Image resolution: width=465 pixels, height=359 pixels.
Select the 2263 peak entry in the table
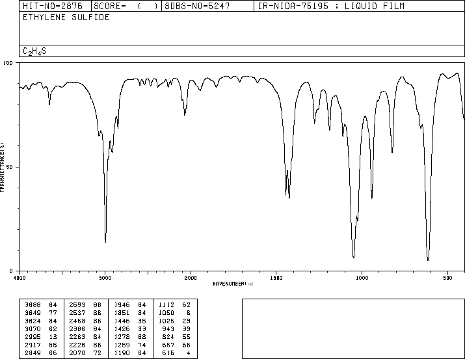[x=85, y=337]
